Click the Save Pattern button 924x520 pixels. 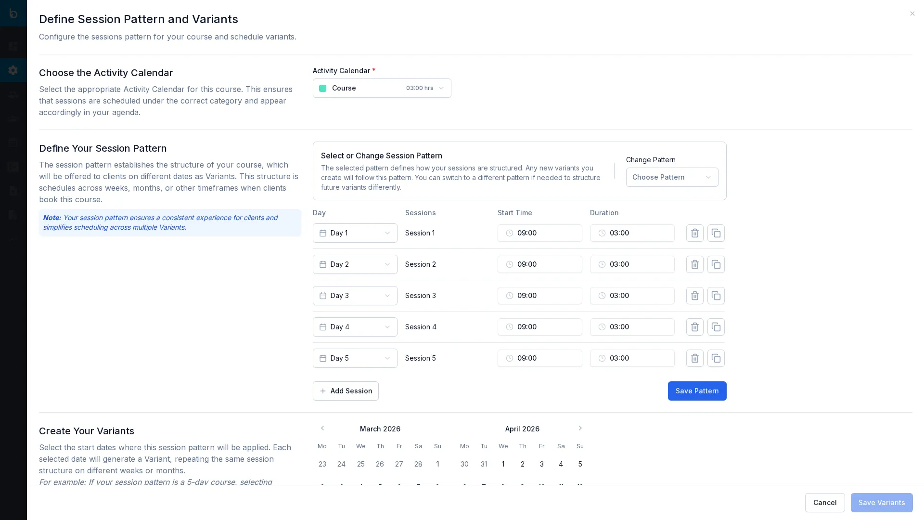[x=697, y=391]
